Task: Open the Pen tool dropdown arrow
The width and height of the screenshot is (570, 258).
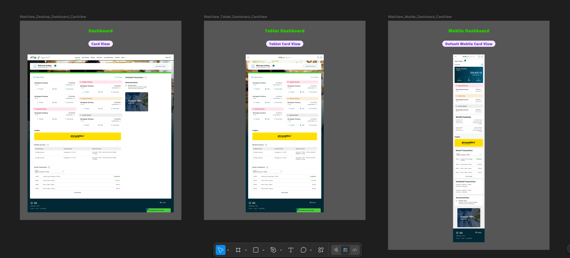Action: 281,250
